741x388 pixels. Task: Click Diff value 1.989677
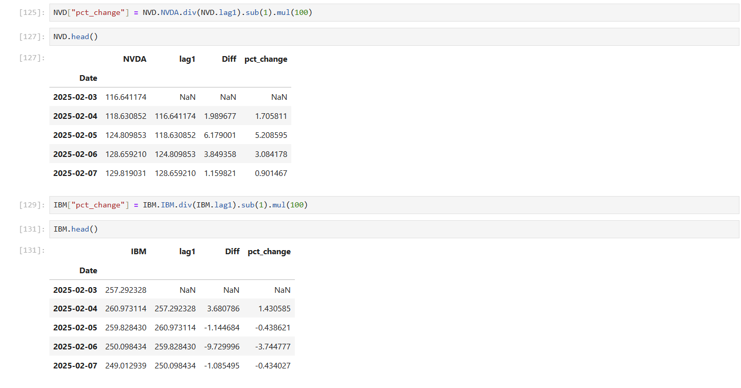tap(220, 116)
